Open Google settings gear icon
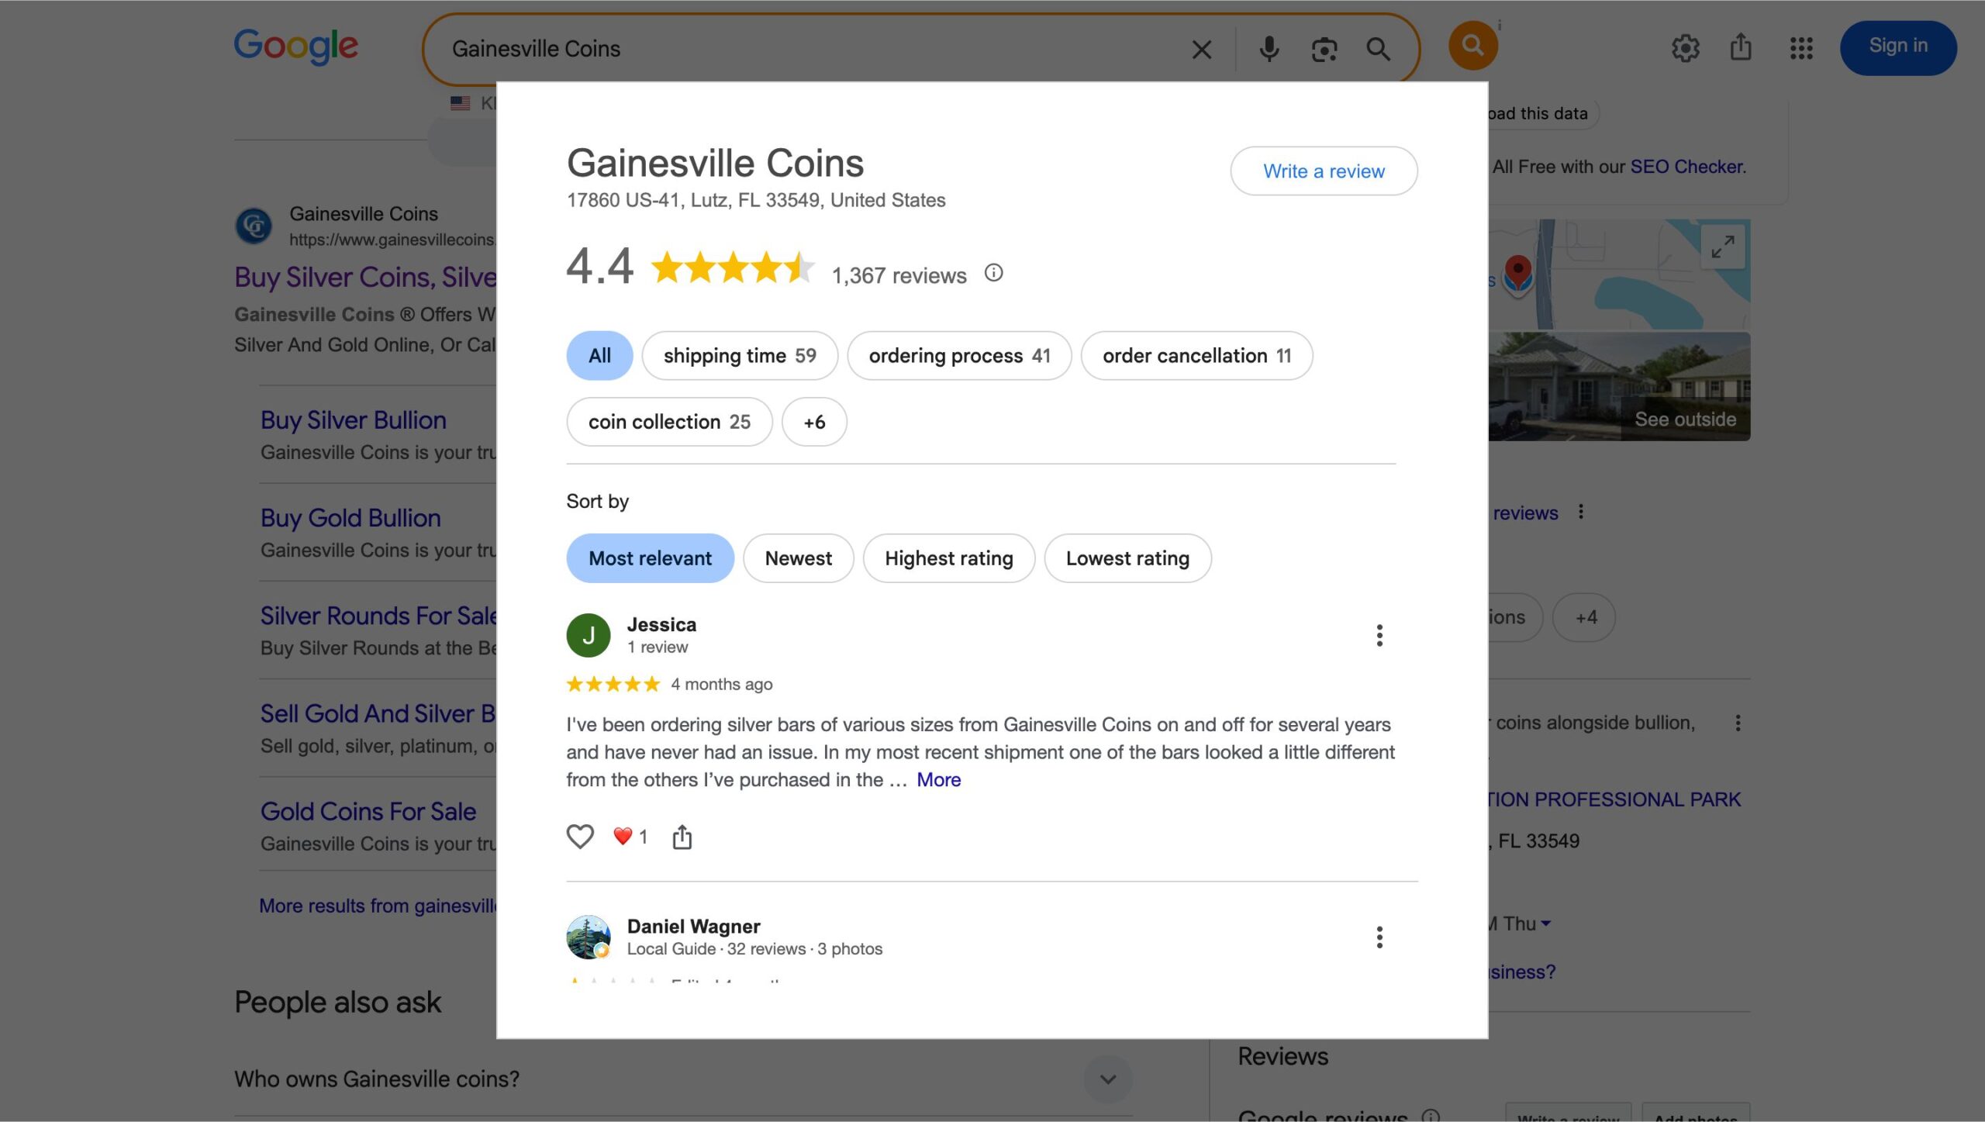The height and width of the screenshot is (1122, 1985). click(x=1685, y=48)
